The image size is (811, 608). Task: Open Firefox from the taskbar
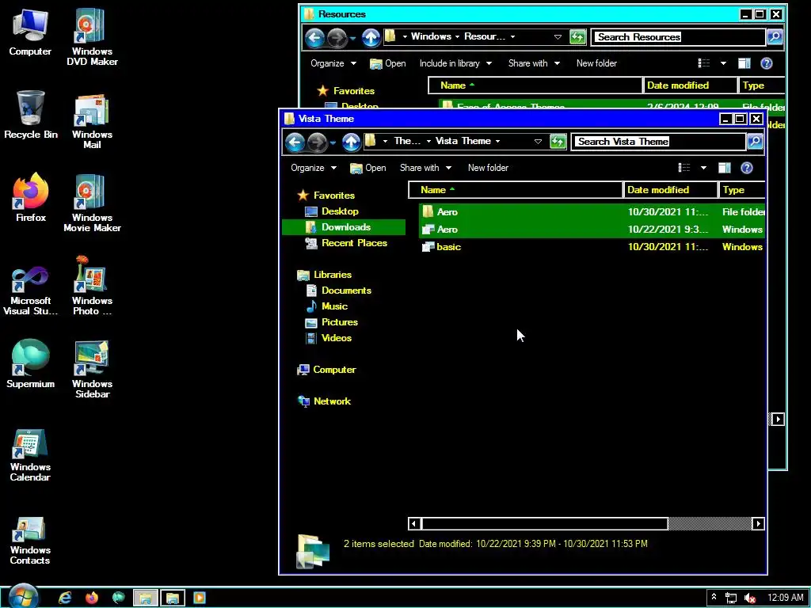click(92, 598)
